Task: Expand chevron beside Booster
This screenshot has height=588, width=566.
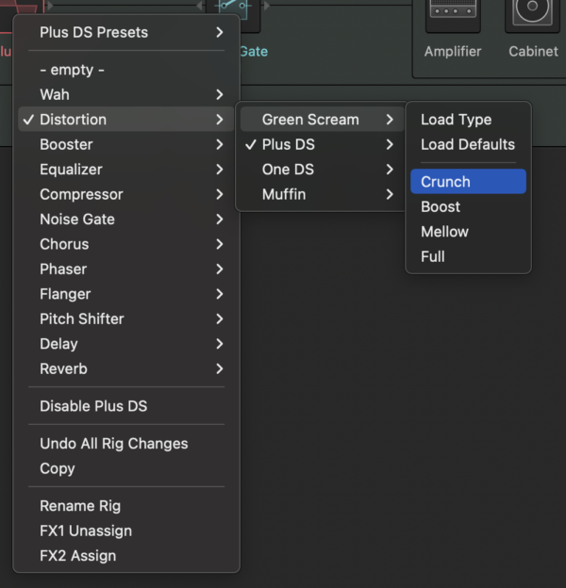Action: click(220, 144)
